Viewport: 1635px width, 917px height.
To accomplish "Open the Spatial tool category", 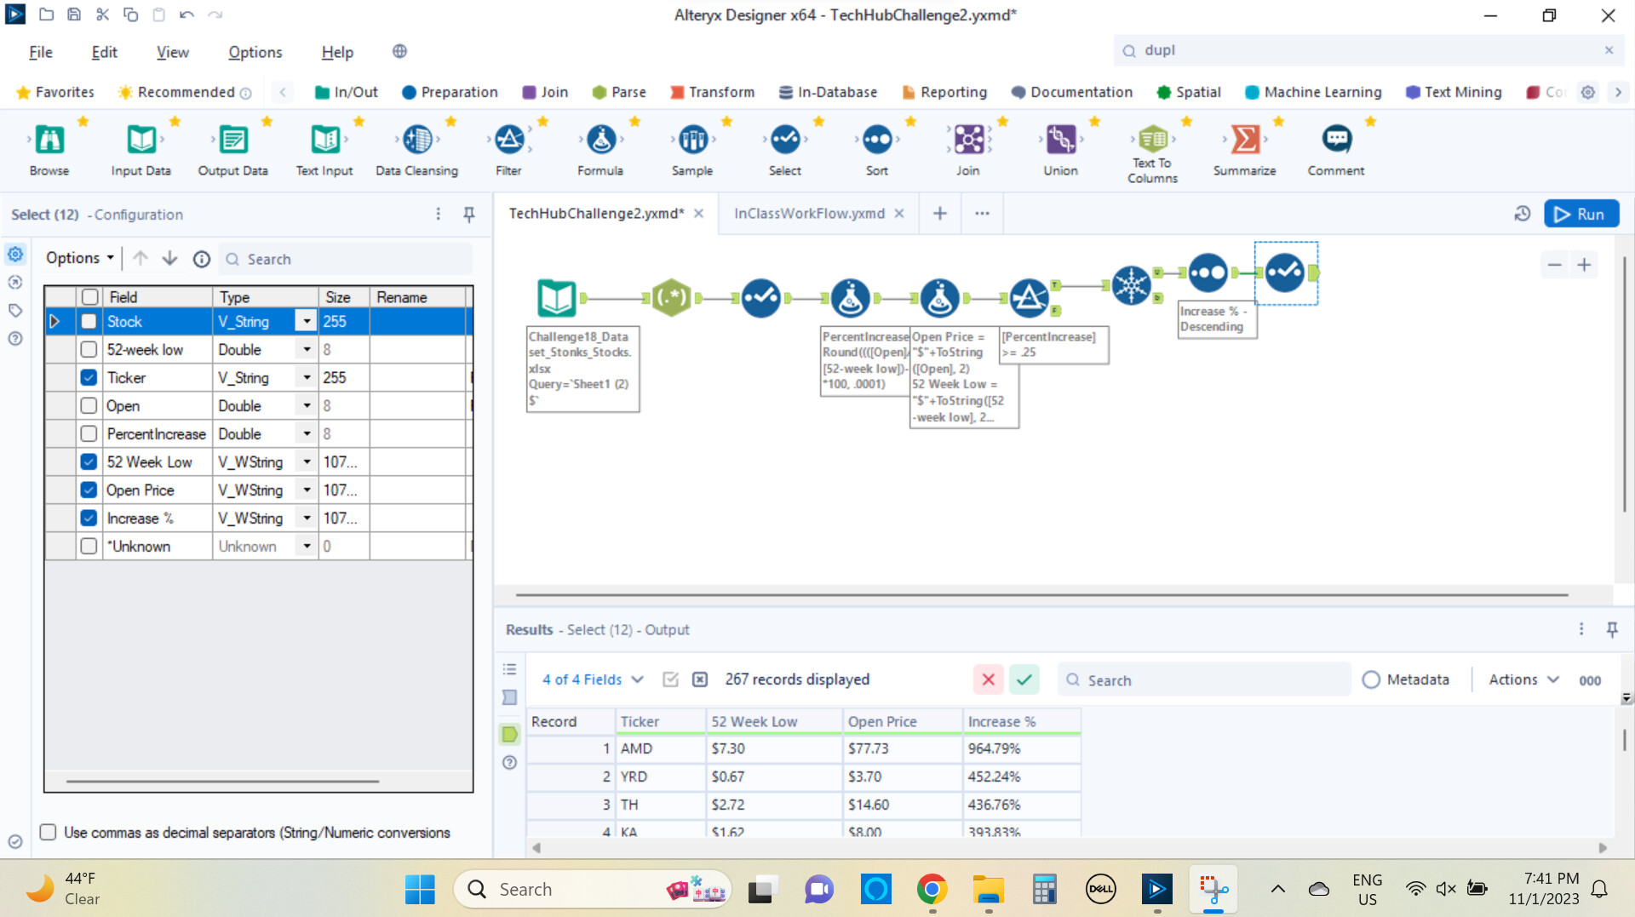I will tap(1189, 92).
